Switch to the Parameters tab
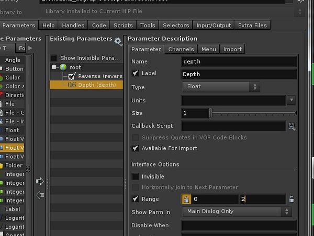This screenshot has width=314, height=236. [19, 26]
